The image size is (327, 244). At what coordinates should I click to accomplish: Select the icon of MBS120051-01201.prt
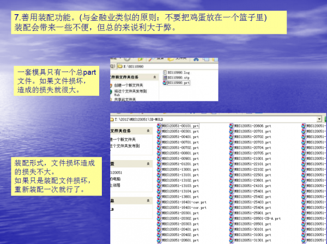click(x=159, y=164)
